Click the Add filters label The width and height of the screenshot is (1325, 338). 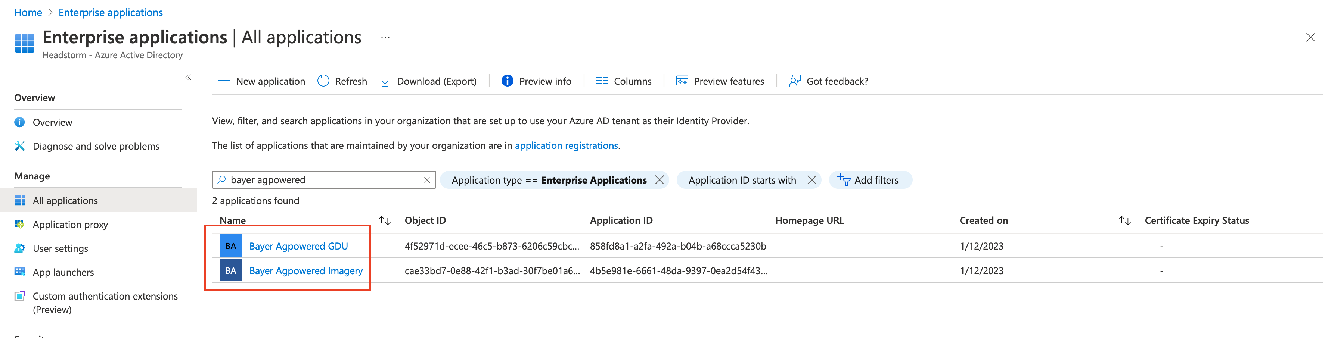click(876, 180)
